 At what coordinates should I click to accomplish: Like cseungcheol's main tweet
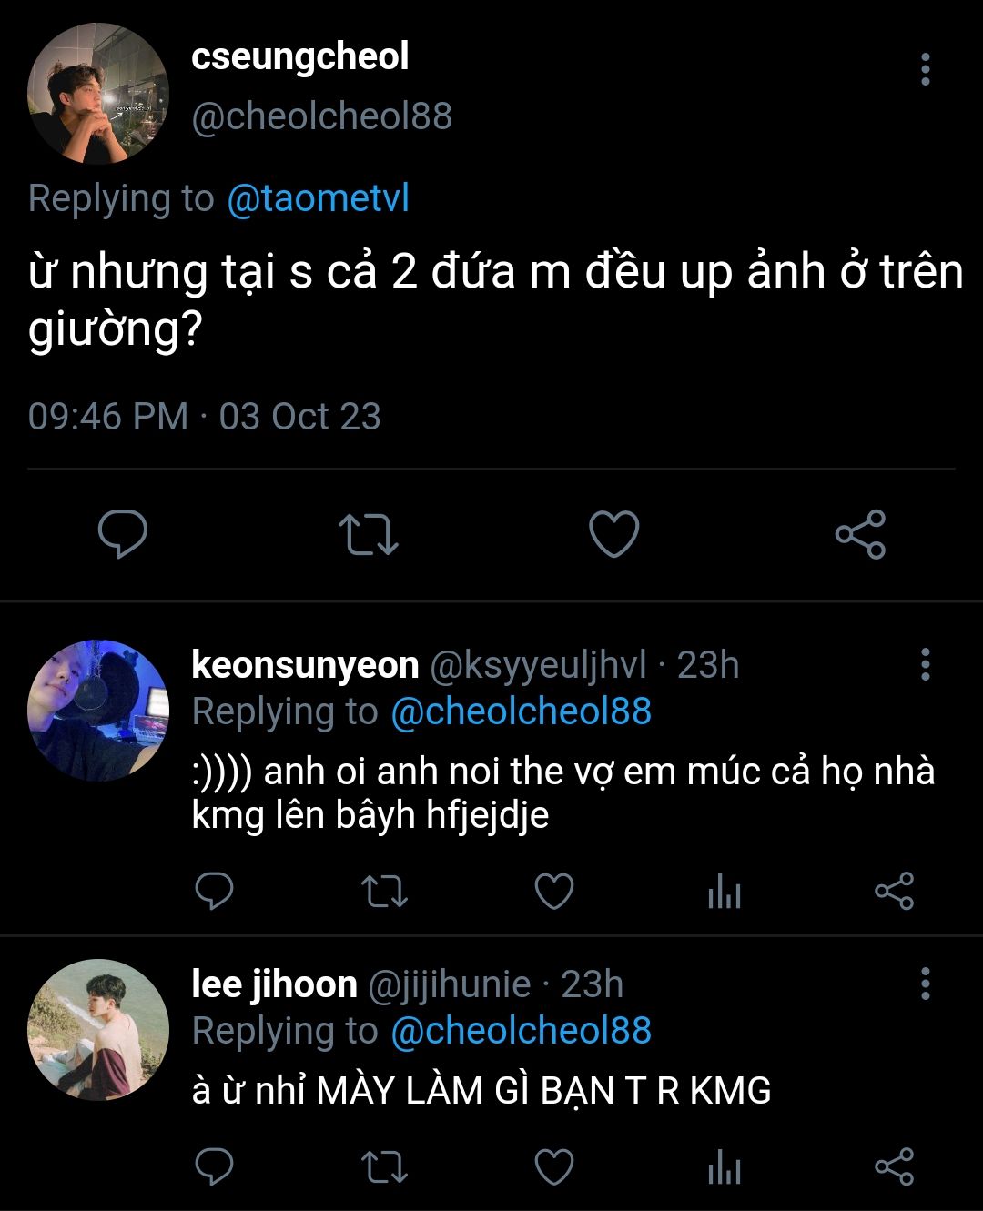614,533
